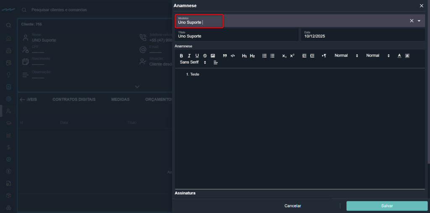Open the first Normal size dropdown
This screenshot has width=430, height=213.
coord(346,56)
